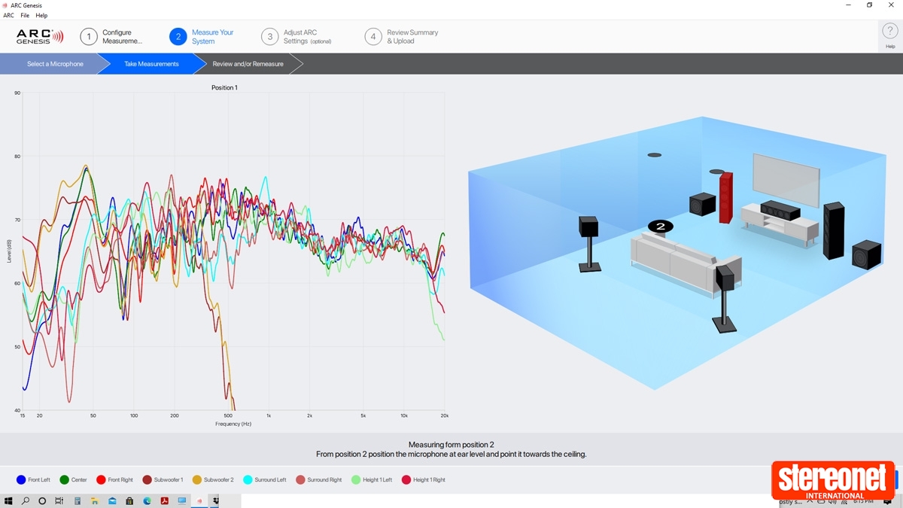Open the ARC menu
The image size is (903, 508).
(9, 15)
